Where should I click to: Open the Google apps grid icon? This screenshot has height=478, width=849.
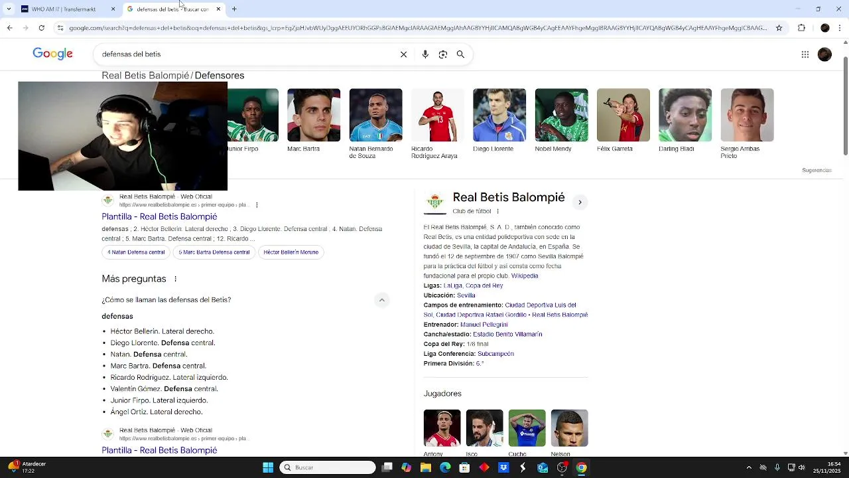[x=805, y=54]
